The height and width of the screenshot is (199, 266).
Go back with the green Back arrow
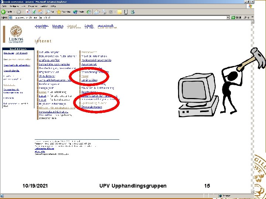click(x=3, y=12)
